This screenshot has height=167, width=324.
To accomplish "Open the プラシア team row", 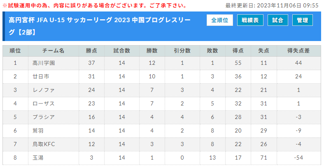I will [x=43, y=117].
